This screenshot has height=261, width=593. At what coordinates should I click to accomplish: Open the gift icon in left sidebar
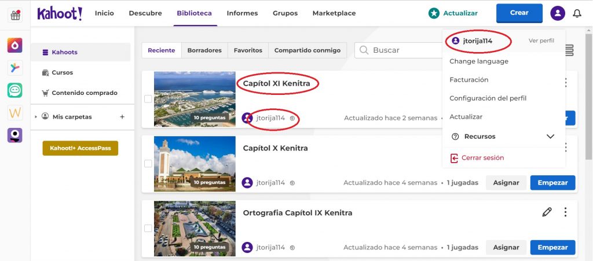point(15,15)
